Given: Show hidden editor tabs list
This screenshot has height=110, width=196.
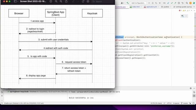Looking at the screenshot, I should point(194,7).
